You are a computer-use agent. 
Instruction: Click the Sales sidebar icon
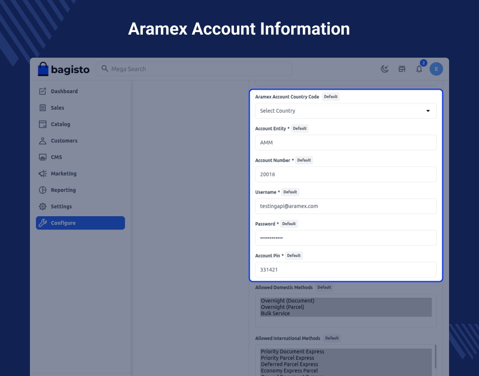click(42, 108)
